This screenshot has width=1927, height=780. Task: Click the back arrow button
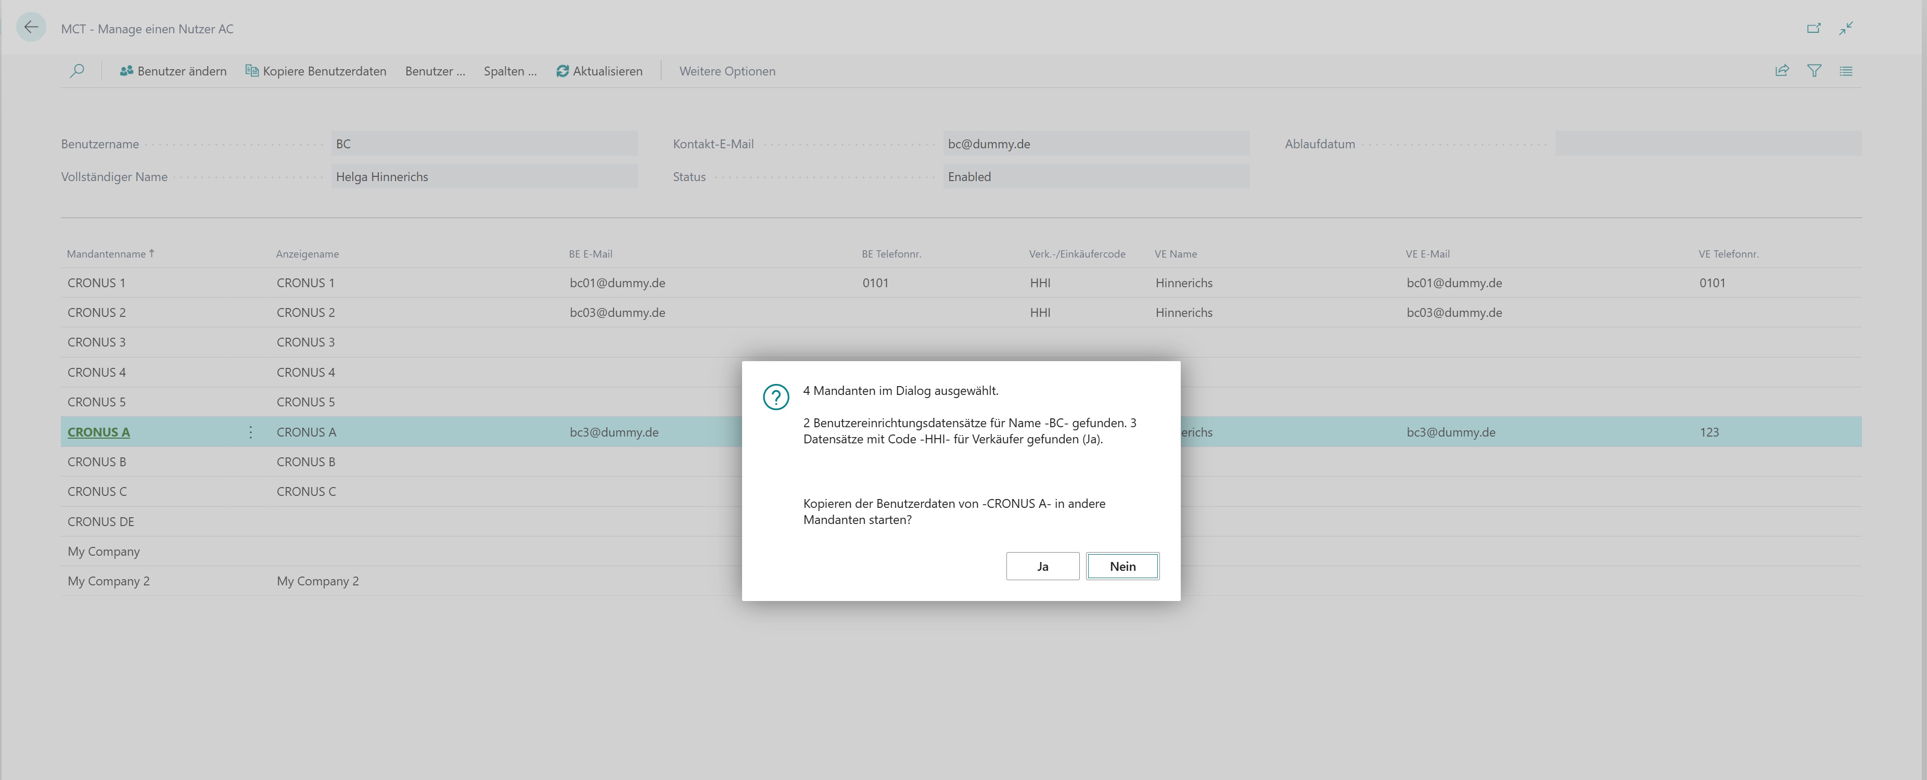pyautogui.click(x=31, y=28)
